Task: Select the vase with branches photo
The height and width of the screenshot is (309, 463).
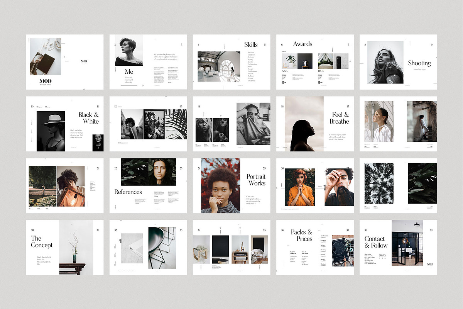Action: (x=76, y=248)
